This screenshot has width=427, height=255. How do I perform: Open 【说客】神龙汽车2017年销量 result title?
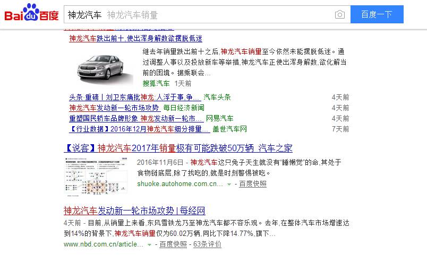click(x=178, y=148)
